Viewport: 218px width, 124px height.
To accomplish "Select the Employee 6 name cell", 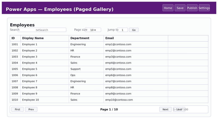I will (x=45, y=75).
